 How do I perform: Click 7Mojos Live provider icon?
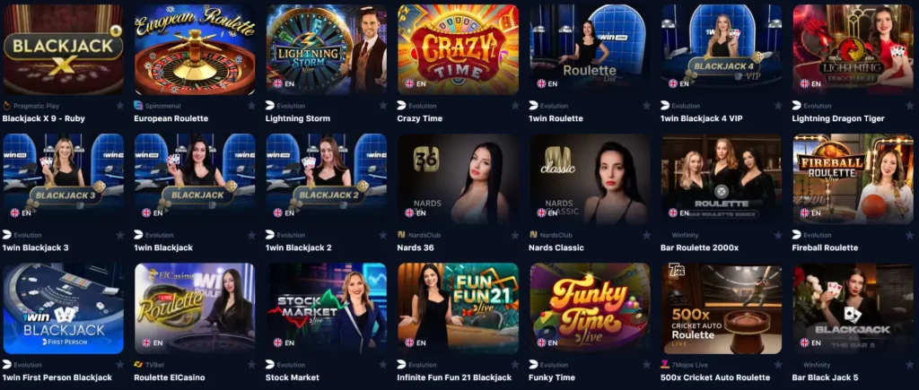665,364
